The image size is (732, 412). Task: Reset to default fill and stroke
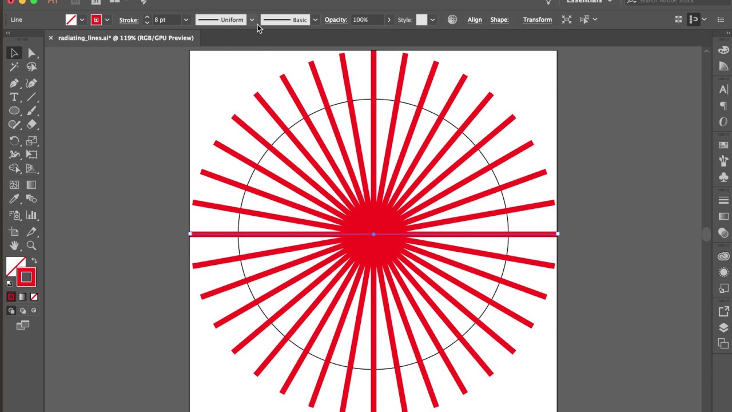(x=9, y=283)
